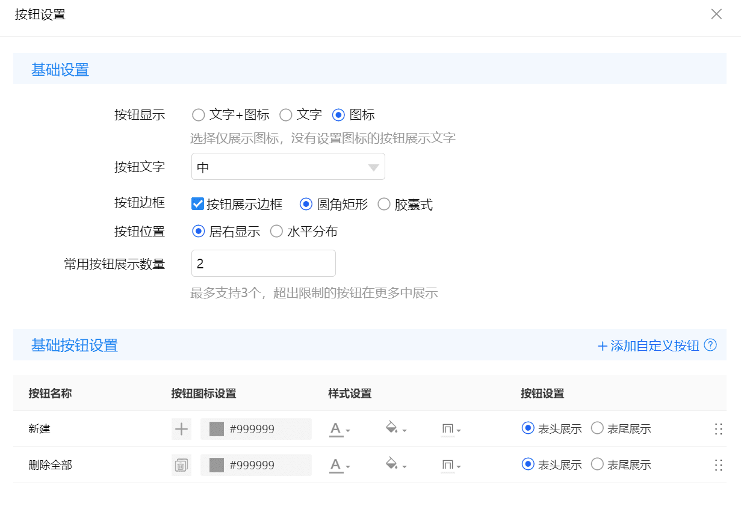Open fill color bucket in 新建 row
Viewport: 741px width, 506px height.
pos(395,429)
